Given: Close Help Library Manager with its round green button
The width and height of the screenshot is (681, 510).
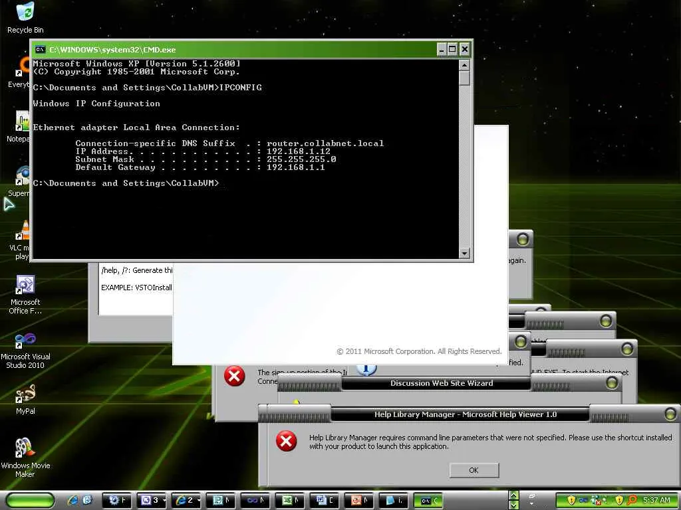Looking at the screenshot, I should (x=670, y=414).
